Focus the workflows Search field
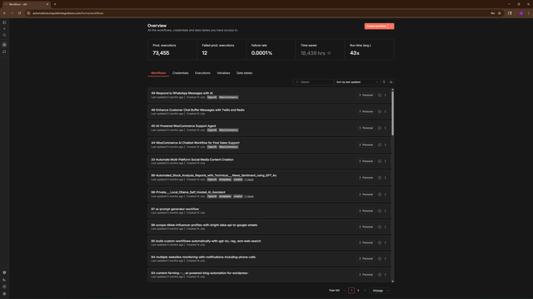The image size is (533, 299). 313,82
